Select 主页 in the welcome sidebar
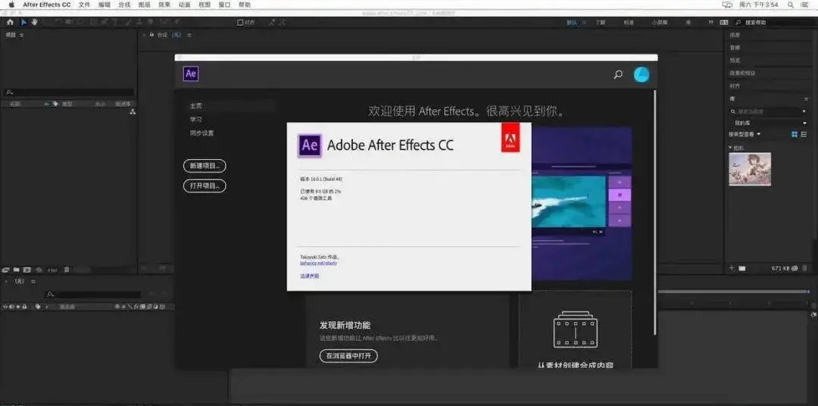 pyautogui.click(x=195, y=106)
